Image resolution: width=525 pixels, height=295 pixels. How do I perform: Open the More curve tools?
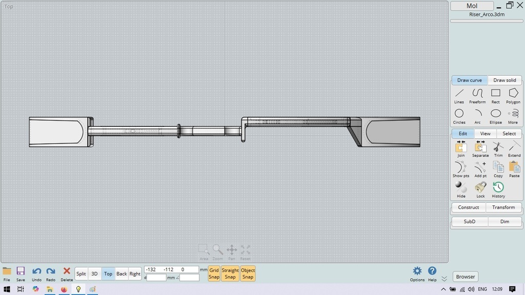(513, 116)
